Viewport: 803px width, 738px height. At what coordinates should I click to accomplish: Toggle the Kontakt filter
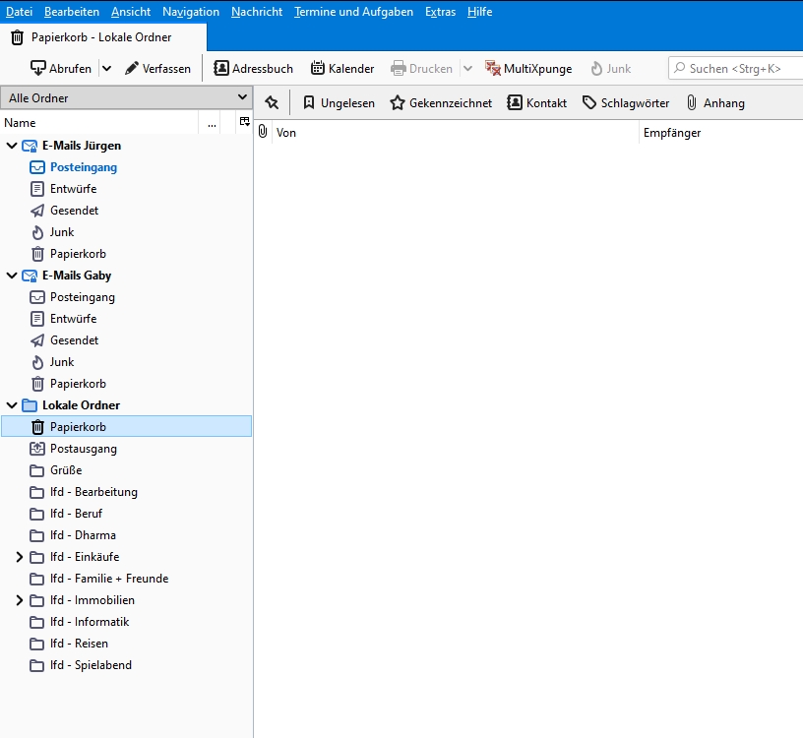click(x=536, y=103)
